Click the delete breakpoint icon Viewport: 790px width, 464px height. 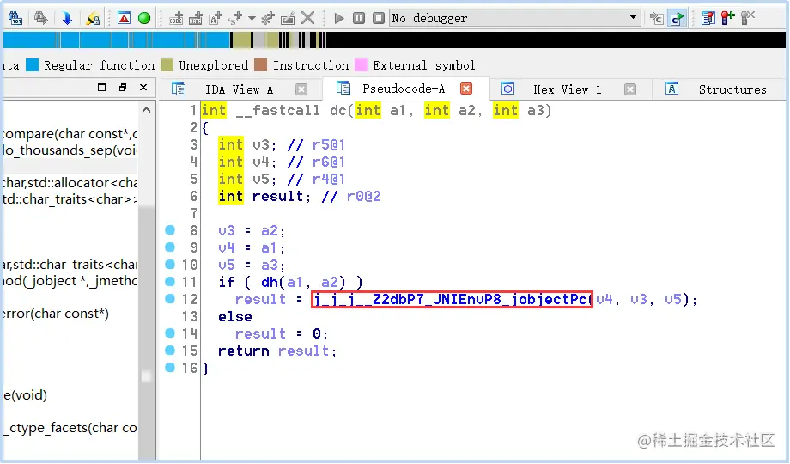(748, 18)
